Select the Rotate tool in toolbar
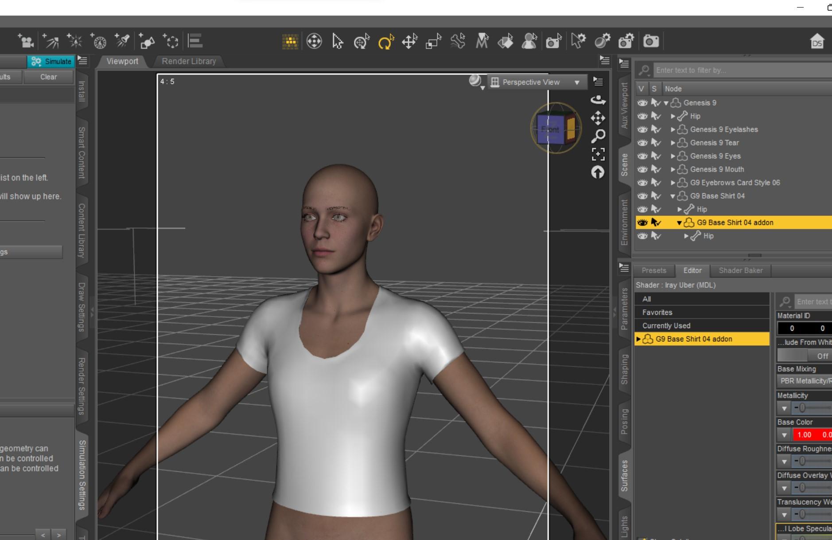The width and height of the screenshot is (832, 540). pos(385,42)
